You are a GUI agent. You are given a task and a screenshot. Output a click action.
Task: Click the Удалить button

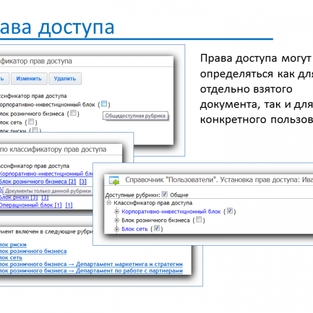[64, 79]
